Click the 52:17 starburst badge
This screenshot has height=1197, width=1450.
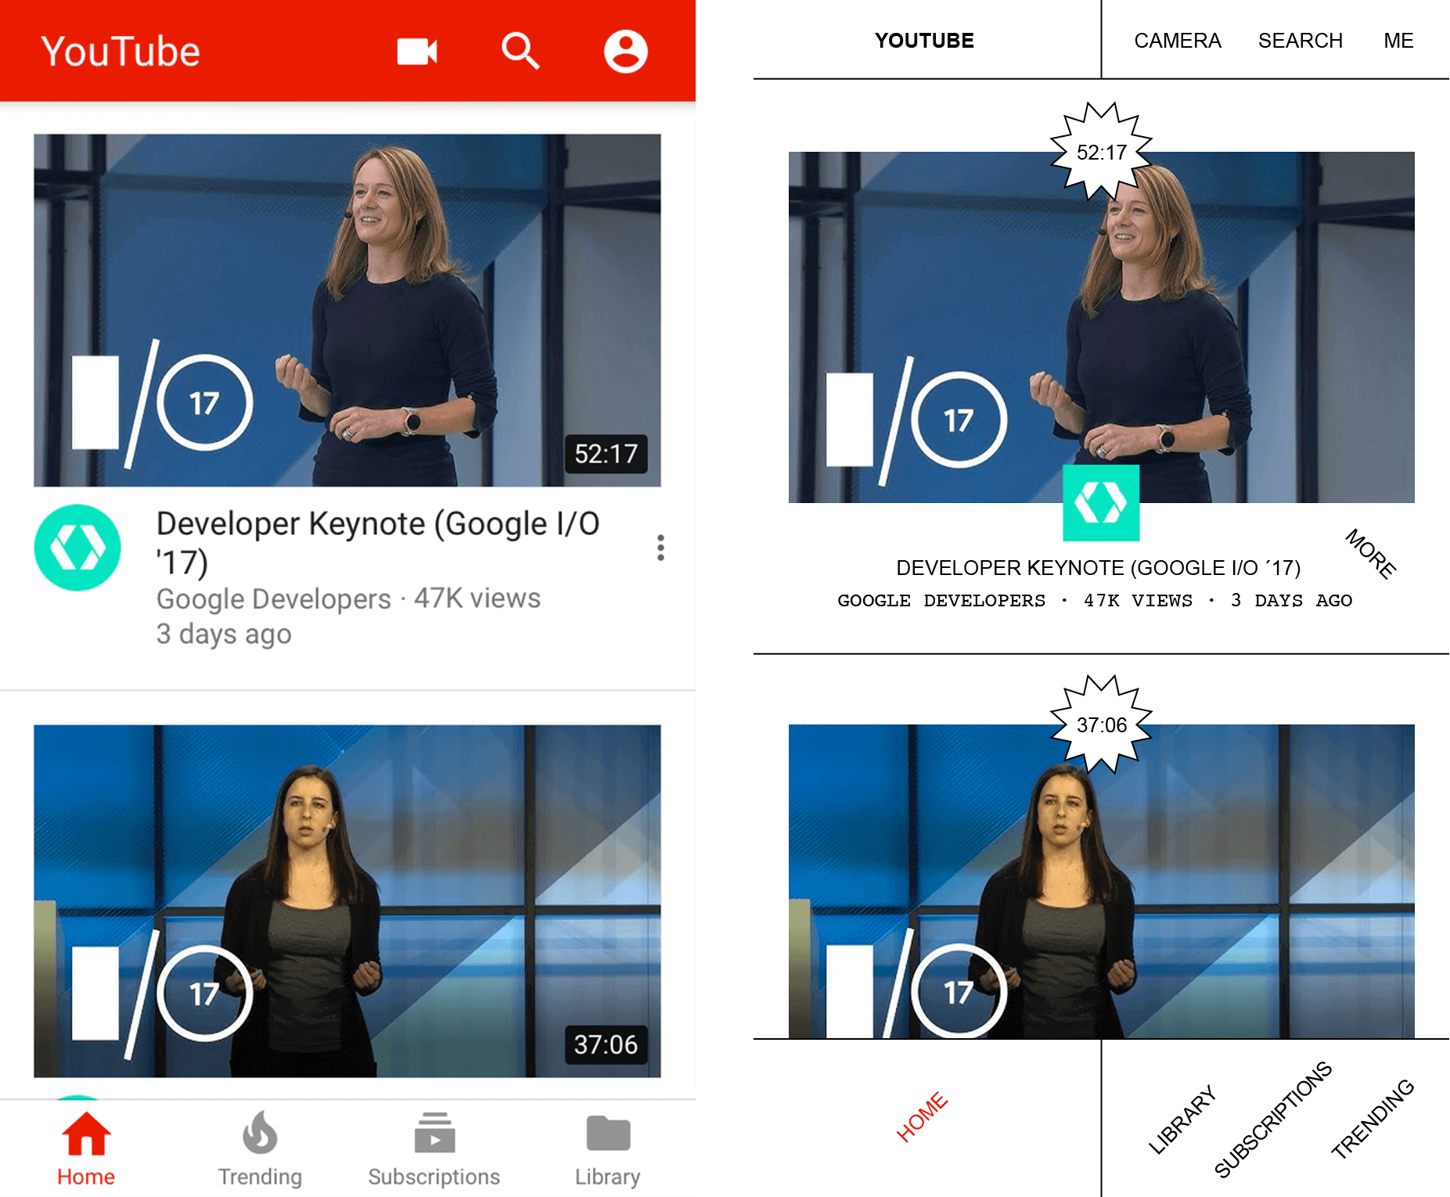pyautogui.click(x=1102, y=152)
